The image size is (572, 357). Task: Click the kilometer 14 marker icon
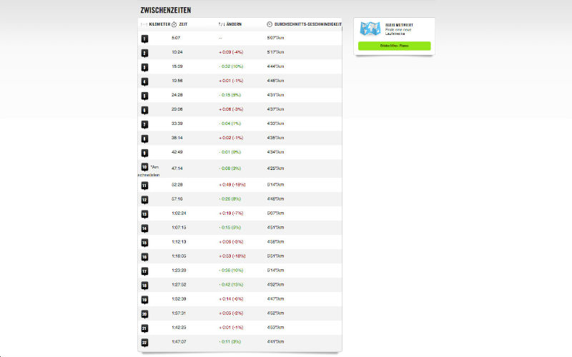(144, 228)
